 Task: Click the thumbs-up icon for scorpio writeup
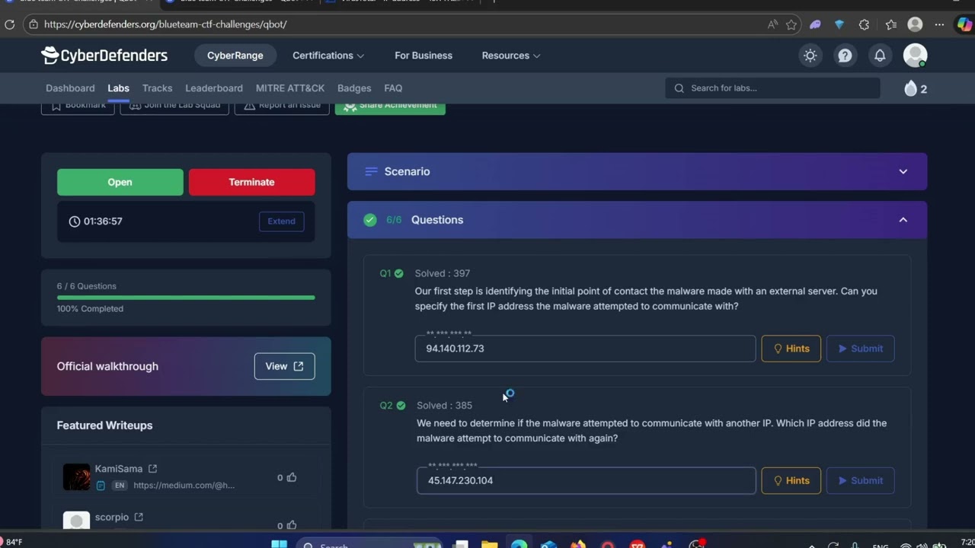pyautogui.click(x=292, y=525)
